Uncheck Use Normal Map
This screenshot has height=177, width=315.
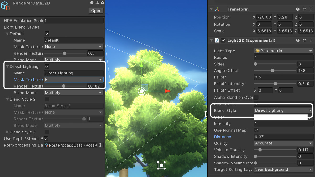(256, 130)
